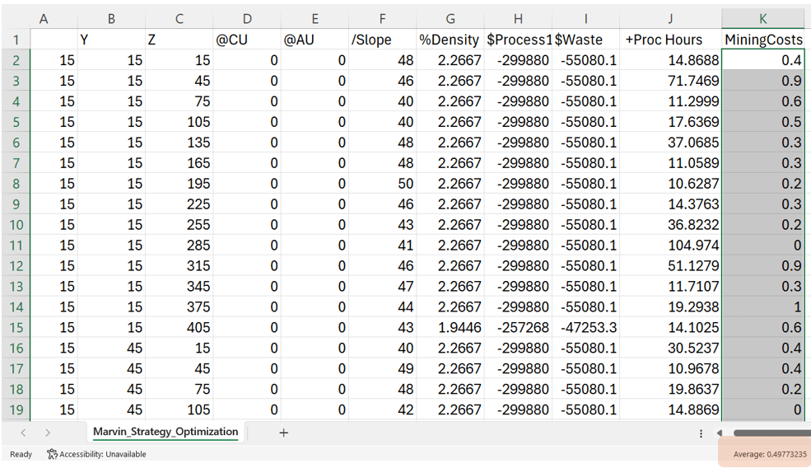Select proc hours cell 14.8869
Screen dimensions: 811x468
click(x=670, y=410)
